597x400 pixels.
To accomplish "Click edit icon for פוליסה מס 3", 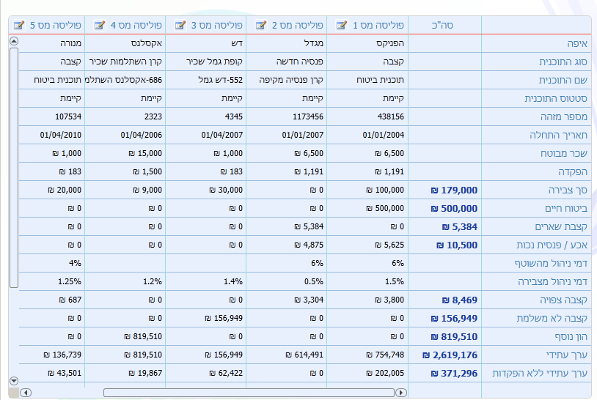I will (x=180, y=26).
